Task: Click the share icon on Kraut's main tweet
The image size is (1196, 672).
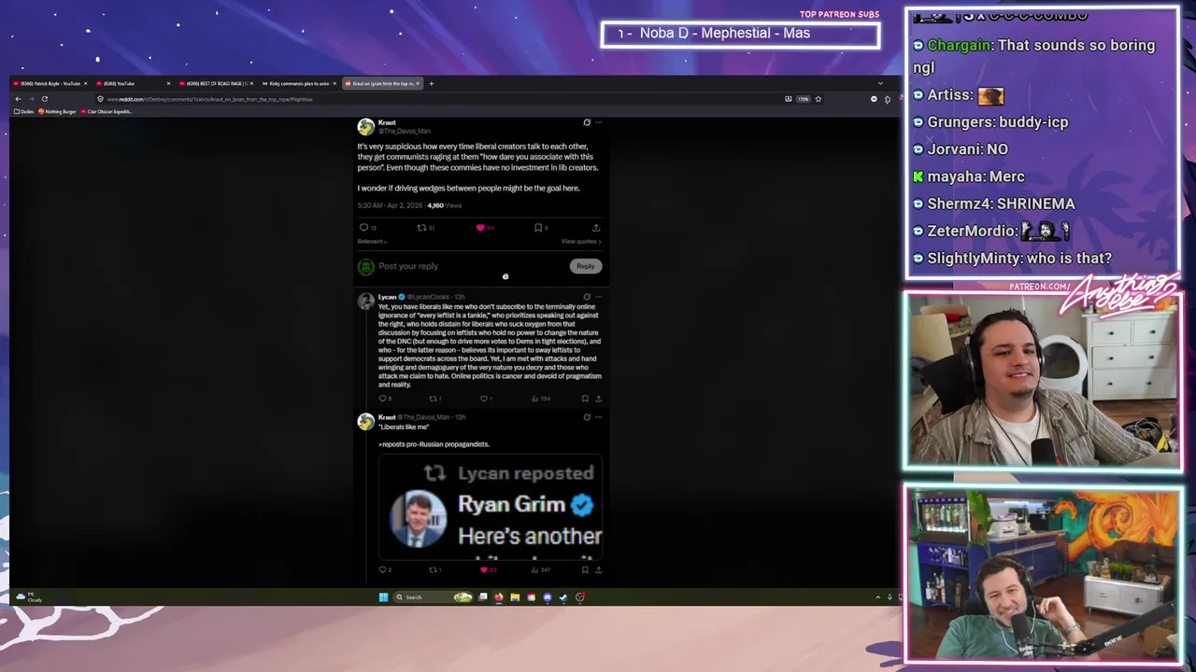Action: (596, 228)
